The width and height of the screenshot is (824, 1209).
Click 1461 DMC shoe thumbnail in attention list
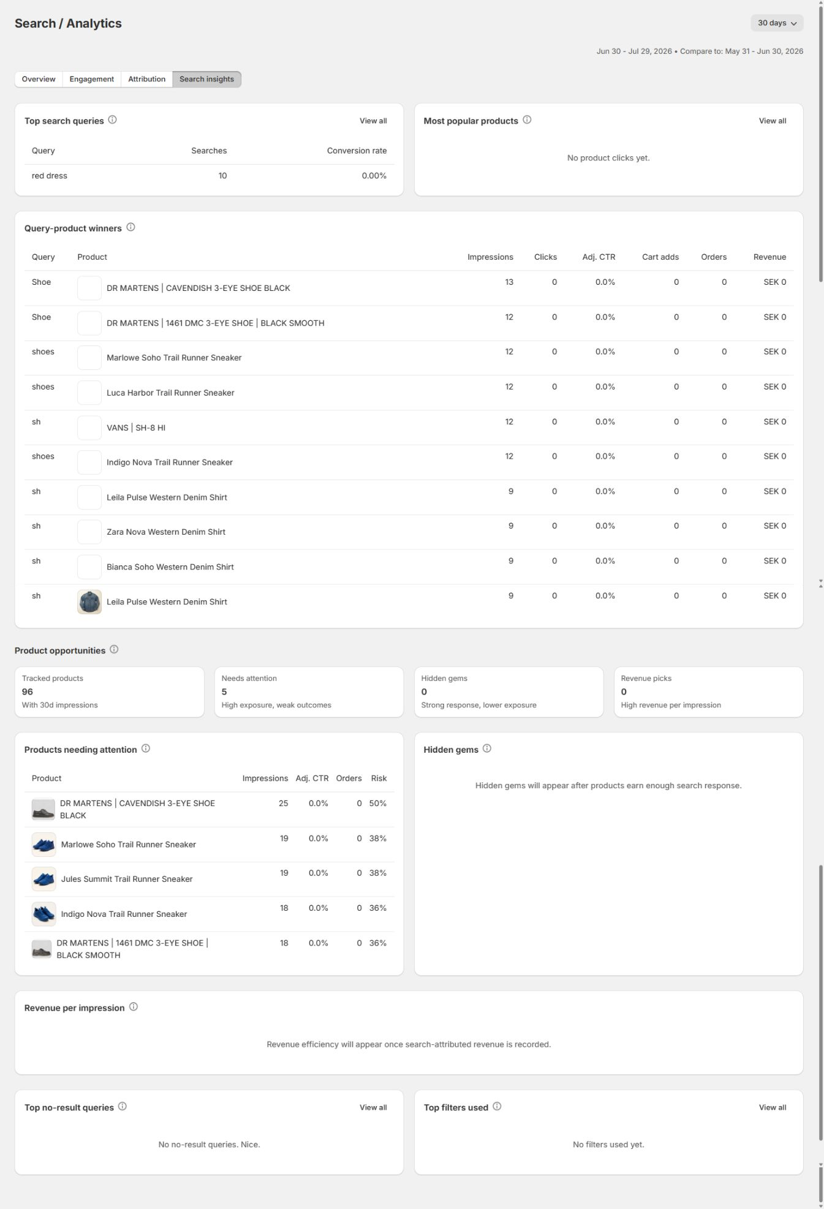[x=42, y=949]
